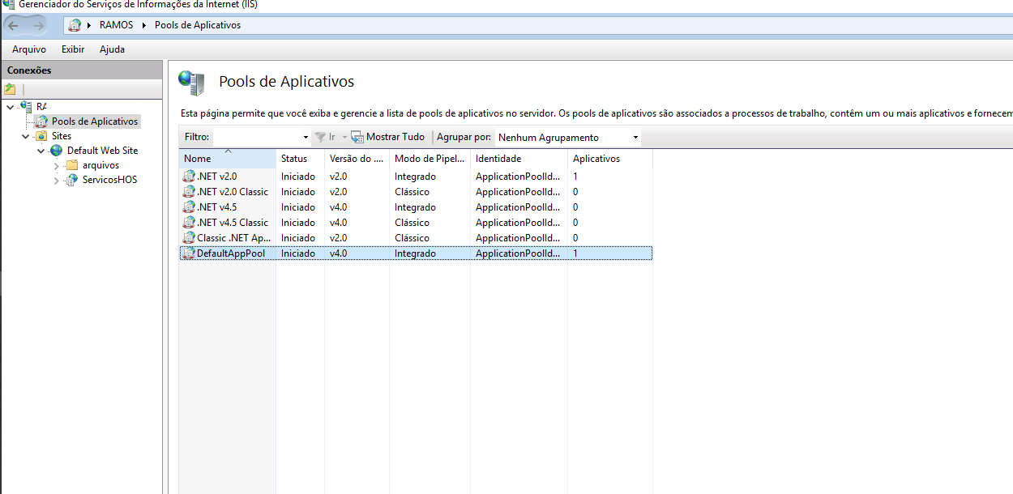The height and width of the screenshot is (494, 1013).
Task: Expand the arquivos tree node
Action: click(x=57, y=165)
